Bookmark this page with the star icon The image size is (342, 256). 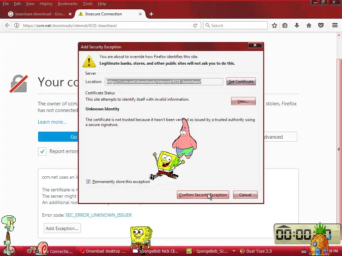[275, 25]
